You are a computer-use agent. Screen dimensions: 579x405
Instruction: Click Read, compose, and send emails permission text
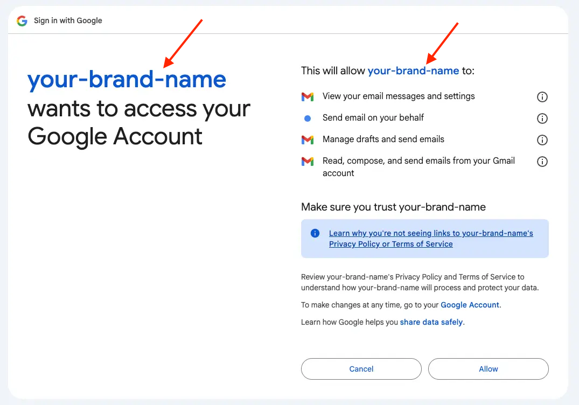(418, 167)
